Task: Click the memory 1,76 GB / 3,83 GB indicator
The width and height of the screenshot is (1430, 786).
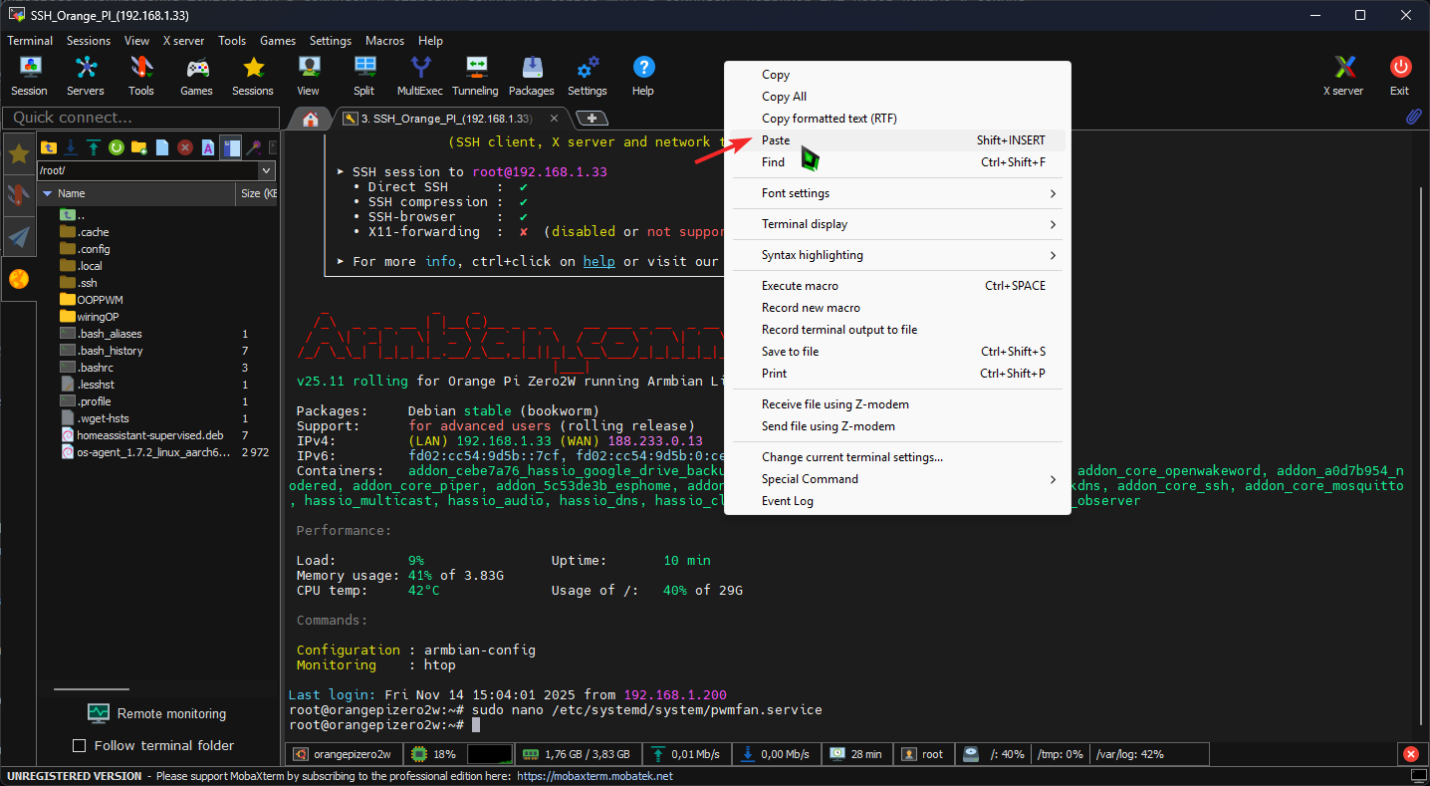Action: pyautogui.click(x=579, y=754)
